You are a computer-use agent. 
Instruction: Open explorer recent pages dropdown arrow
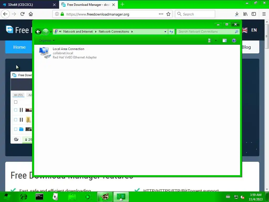pos(51,32)
